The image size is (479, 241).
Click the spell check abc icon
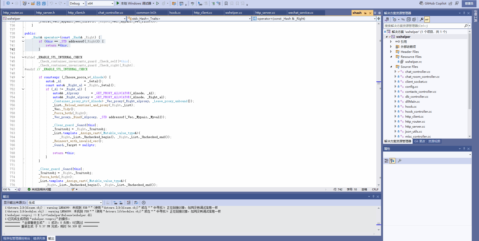[x=192, y=3]
